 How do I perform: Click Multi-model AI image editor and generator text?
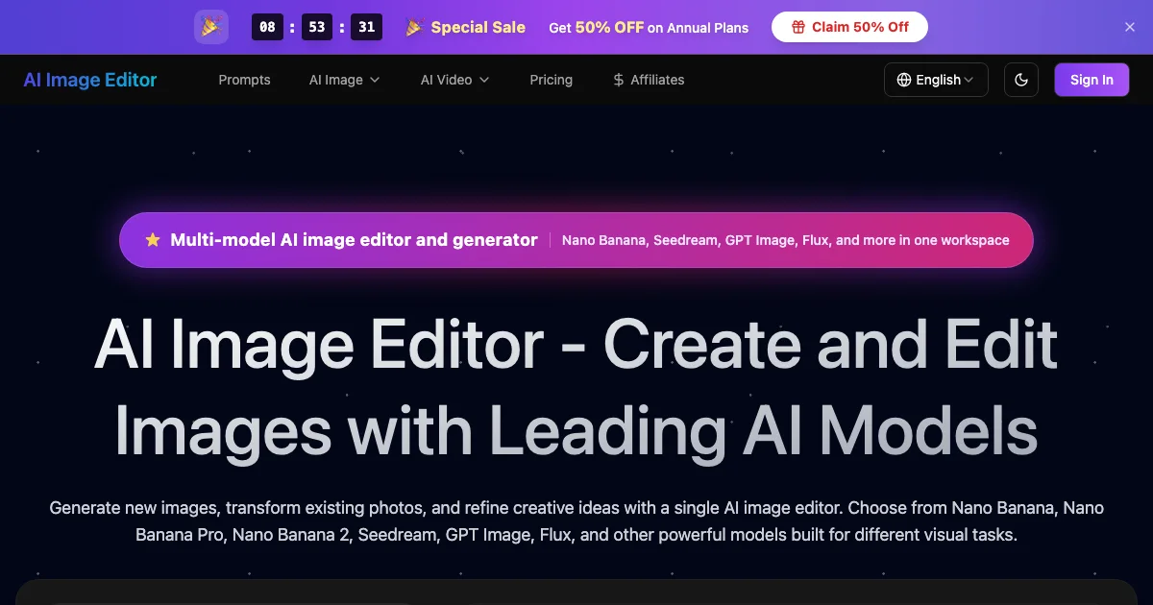click(354, 240)
